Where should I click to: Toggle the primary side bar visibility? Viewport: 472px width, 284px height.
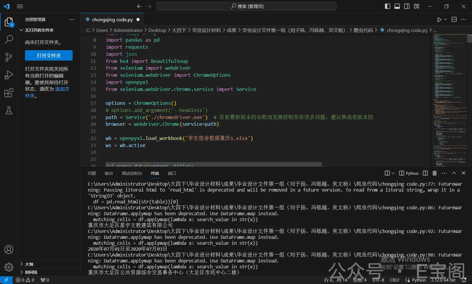click(x=388, y=6)
